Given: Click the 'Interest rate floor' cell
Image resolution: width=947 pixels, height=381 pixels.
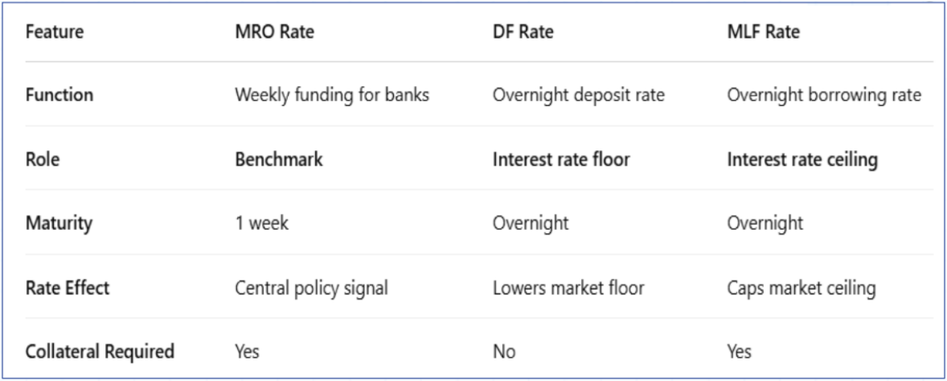Looking at the screenshot, I should pos(560,159).
